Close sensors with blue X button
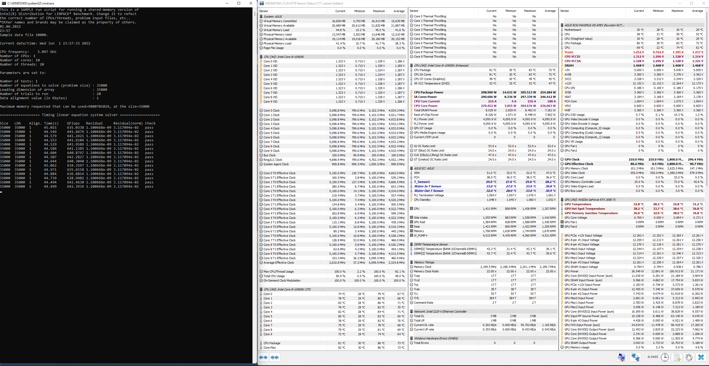 coord(701,357)
